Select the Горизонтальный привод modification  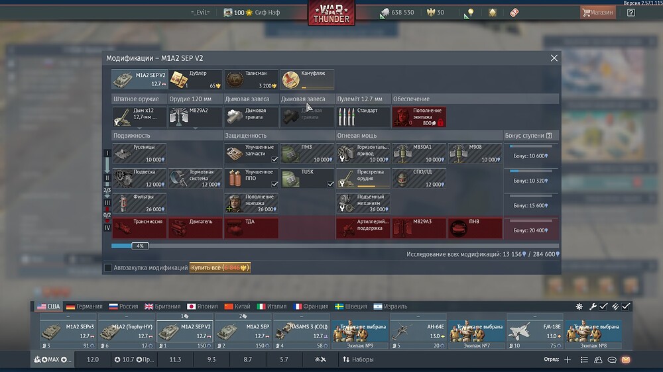pyautogui.click(x=363, y=154)
